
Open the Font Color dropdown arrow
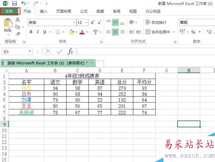[87, 32]
